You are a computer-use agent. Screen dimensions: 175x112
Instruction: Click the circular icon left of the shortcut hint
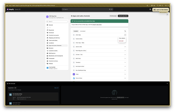point(150,9)
